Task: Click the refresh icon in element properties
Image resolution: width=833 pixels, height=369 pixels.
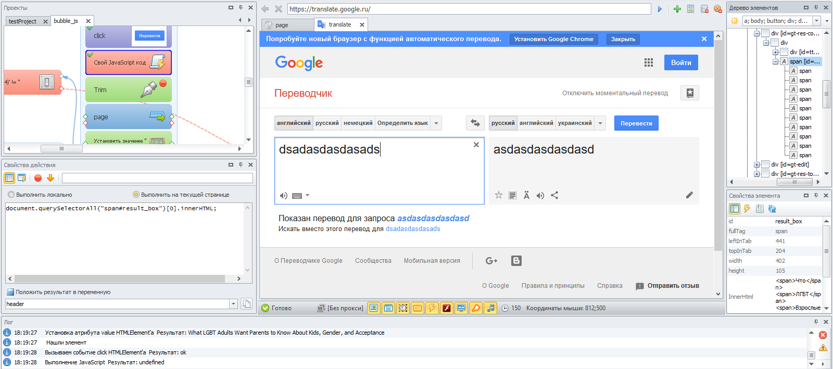Action: pos(772,209)
